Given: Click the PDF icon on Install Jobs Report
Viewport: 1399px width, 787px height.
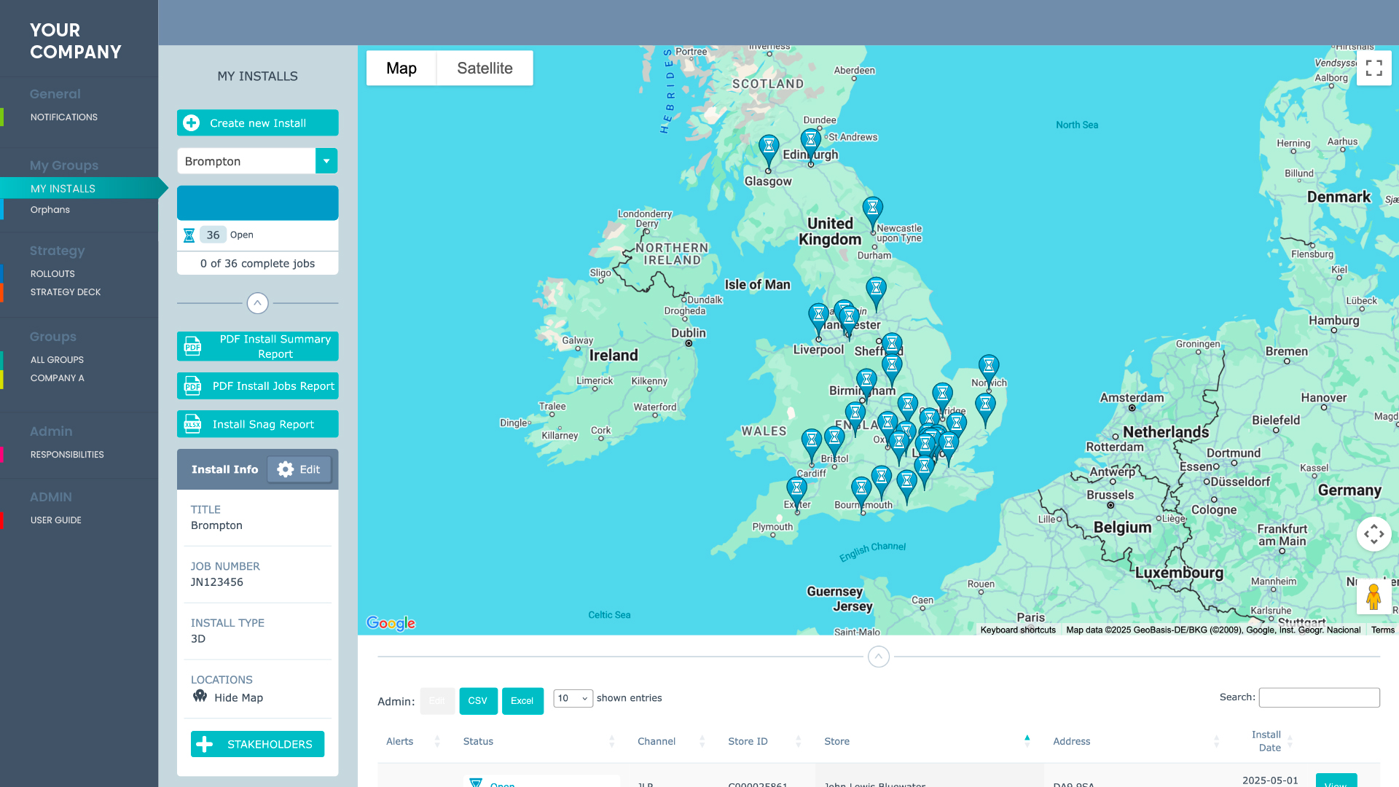Looking at the screenshot, I should tap(192, 386).
